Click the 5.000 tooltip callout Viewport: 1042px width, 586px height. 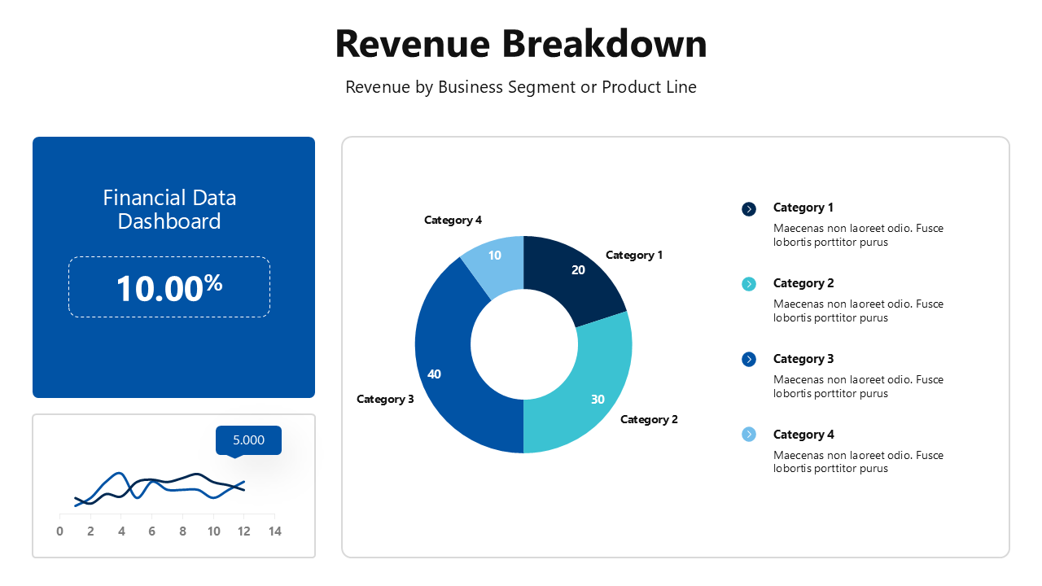coord(248,439)
